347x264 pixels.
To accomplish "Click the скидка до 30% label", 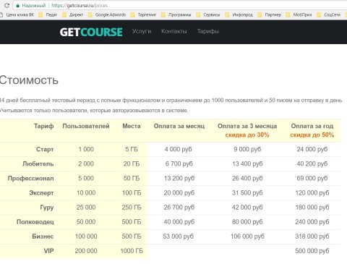I will point(247,135).
